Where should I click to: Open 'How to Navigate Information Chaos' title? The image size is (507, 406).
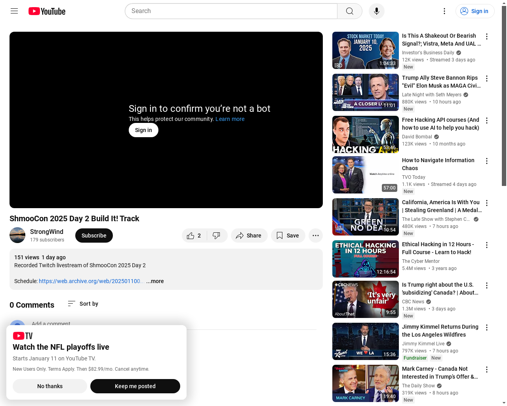pos(438,164)
